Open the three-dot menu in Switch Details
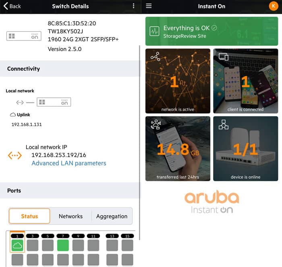The height and width of the screenshot is (267, 282). coord(133,6)
